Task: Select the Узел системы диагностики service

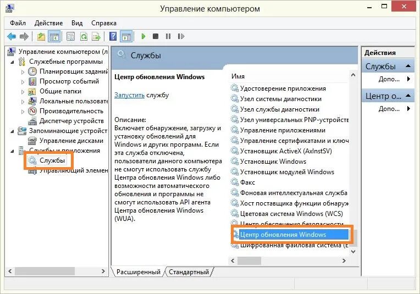Action: [281, 99]
